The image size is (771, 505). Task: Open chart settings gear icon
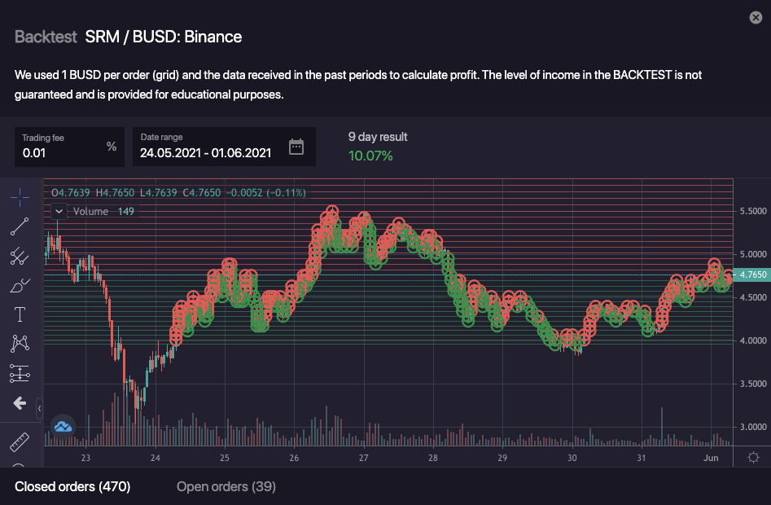click(753, 457)
